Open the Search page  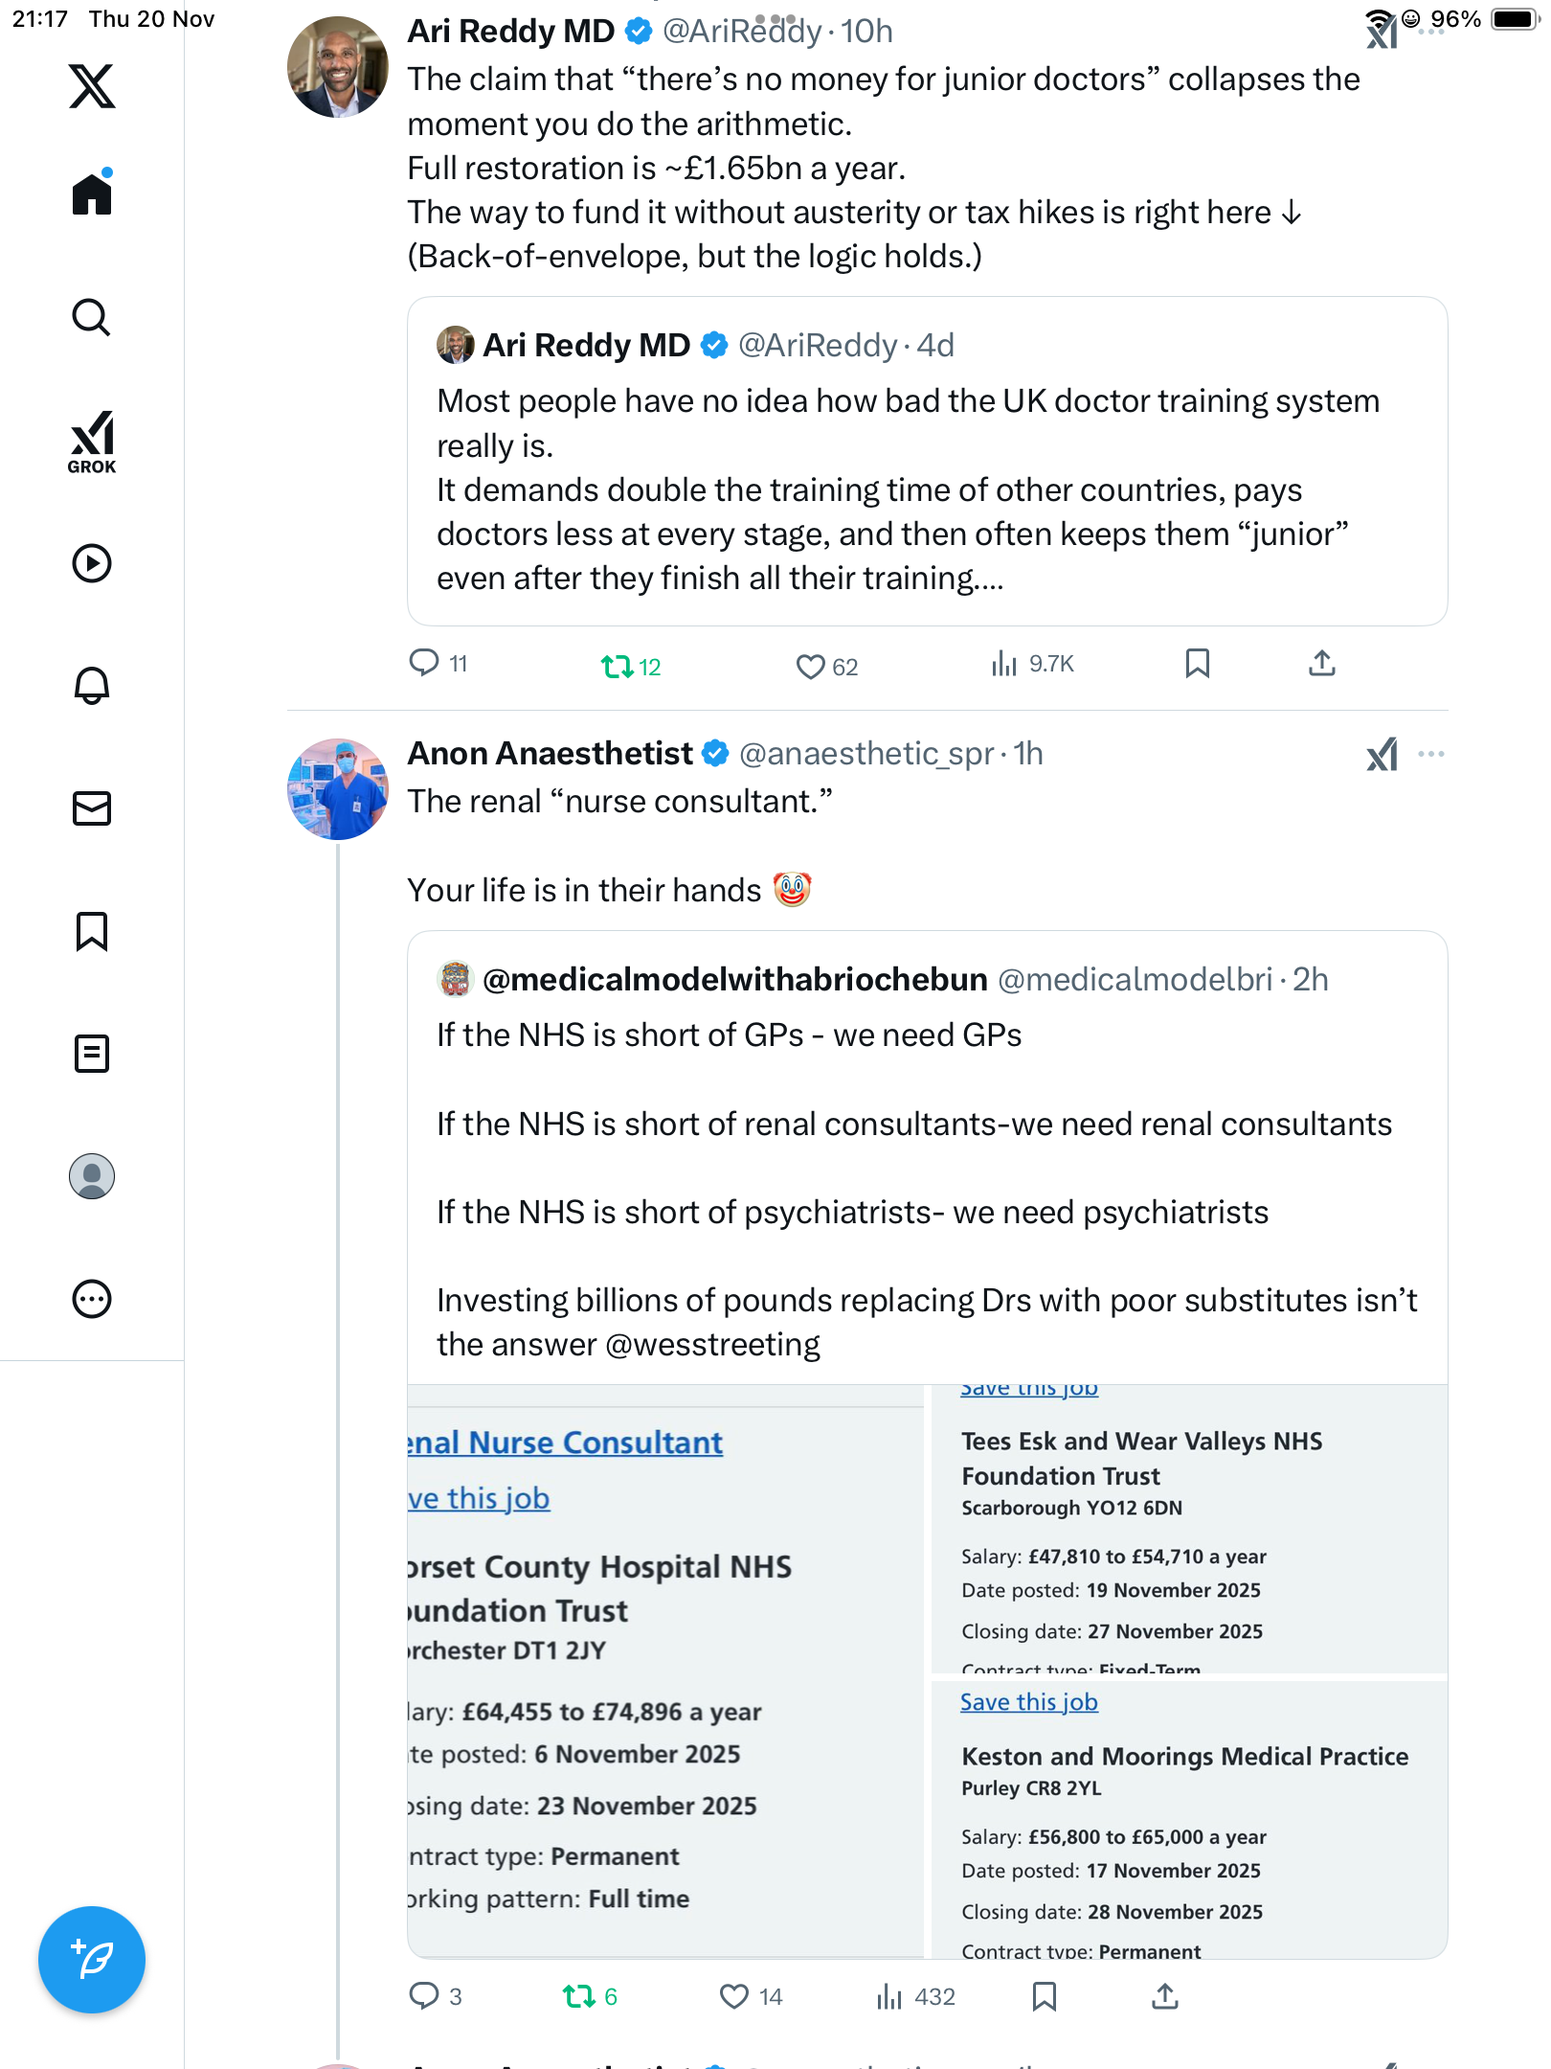(92, 318)
